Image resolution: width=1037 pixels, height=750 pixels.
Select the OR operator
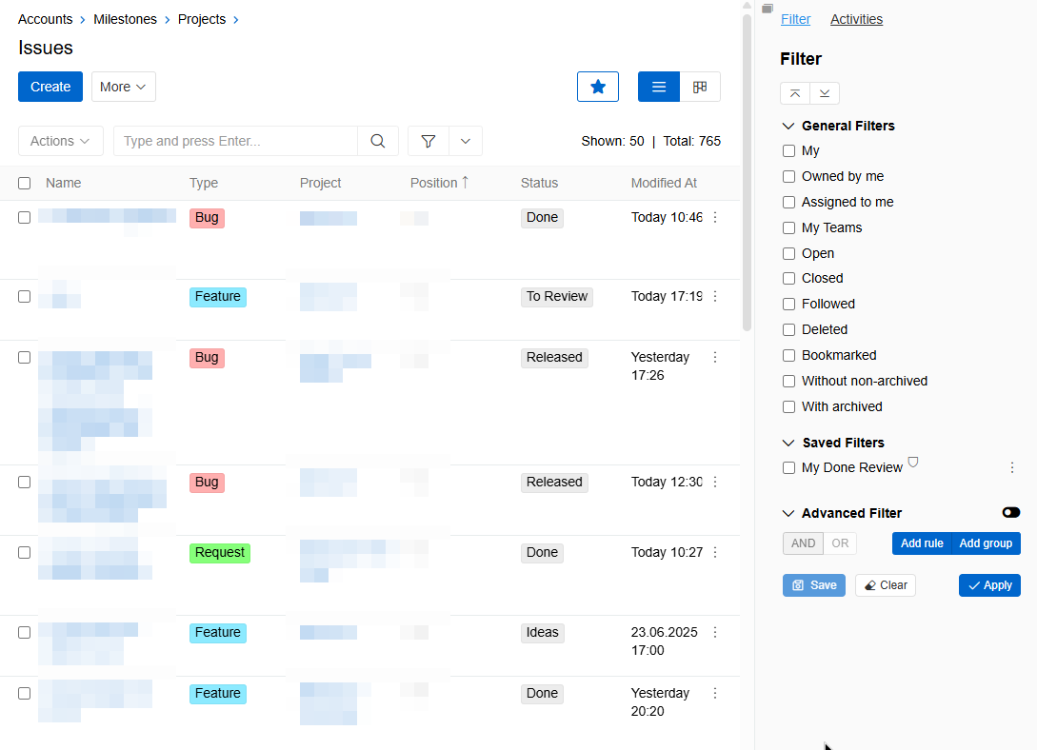[840, 543]
